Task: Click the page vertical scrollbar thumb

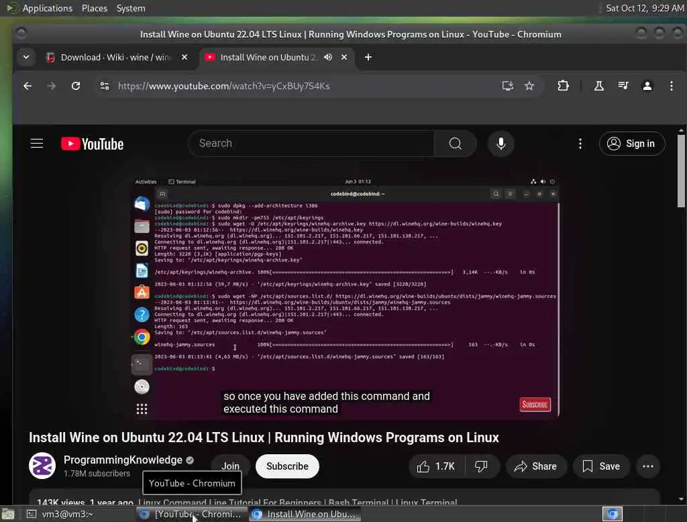Action: 681,171
